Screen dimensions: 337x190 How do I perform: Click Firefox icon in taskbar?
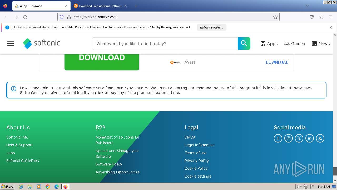[x=65, y=187]
